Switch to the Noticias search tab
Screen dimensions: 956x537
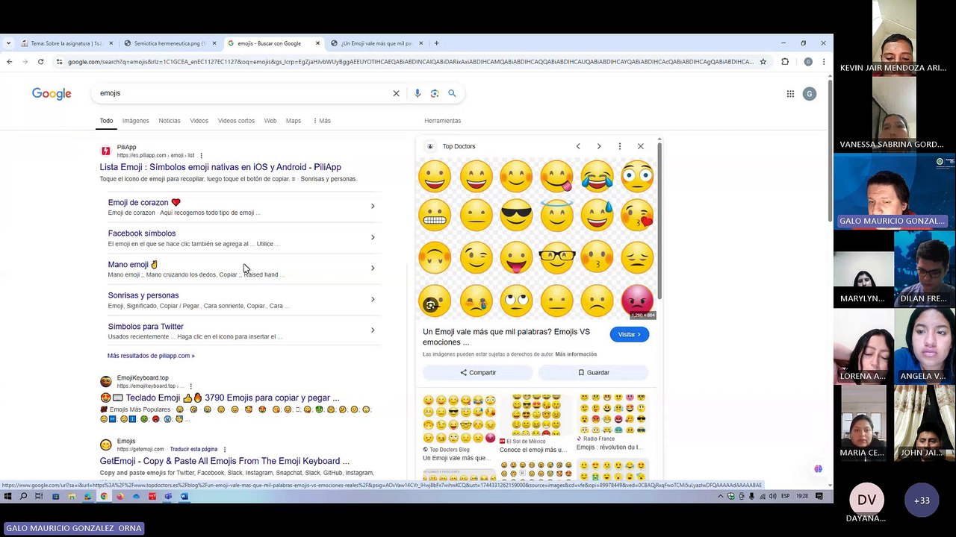pyautogui.click(x=170, y=121)
